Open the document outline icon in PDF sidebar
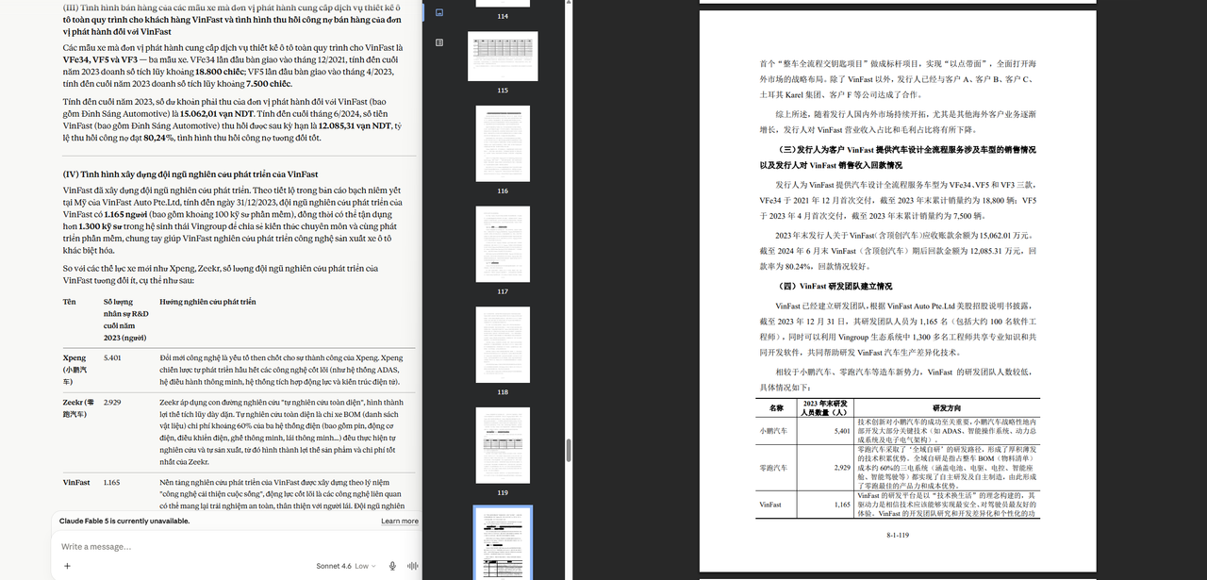Viewport: 1207px width, 580px height. [x=439, y=42]
